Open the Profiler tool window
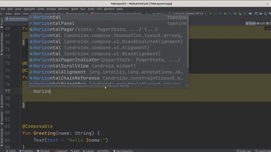Viewport: 271px width, 152px height. point(103,151)
